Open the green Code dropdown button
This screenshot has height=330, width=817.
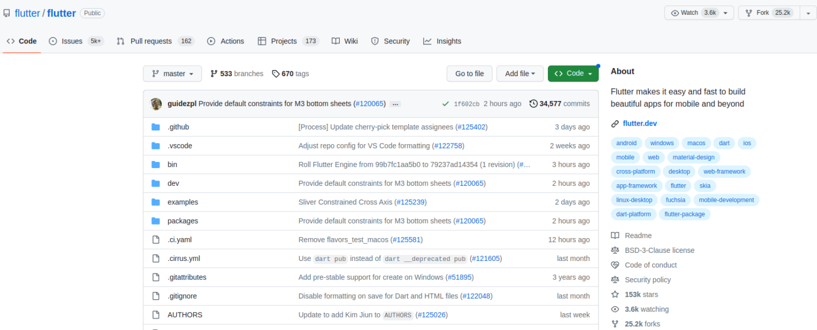tap(573, 73)
